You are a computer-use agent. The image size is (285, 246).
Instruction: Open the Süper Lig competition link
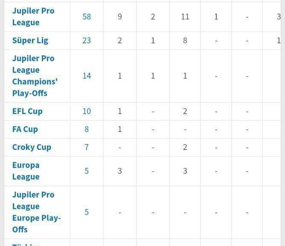[30, 41]
